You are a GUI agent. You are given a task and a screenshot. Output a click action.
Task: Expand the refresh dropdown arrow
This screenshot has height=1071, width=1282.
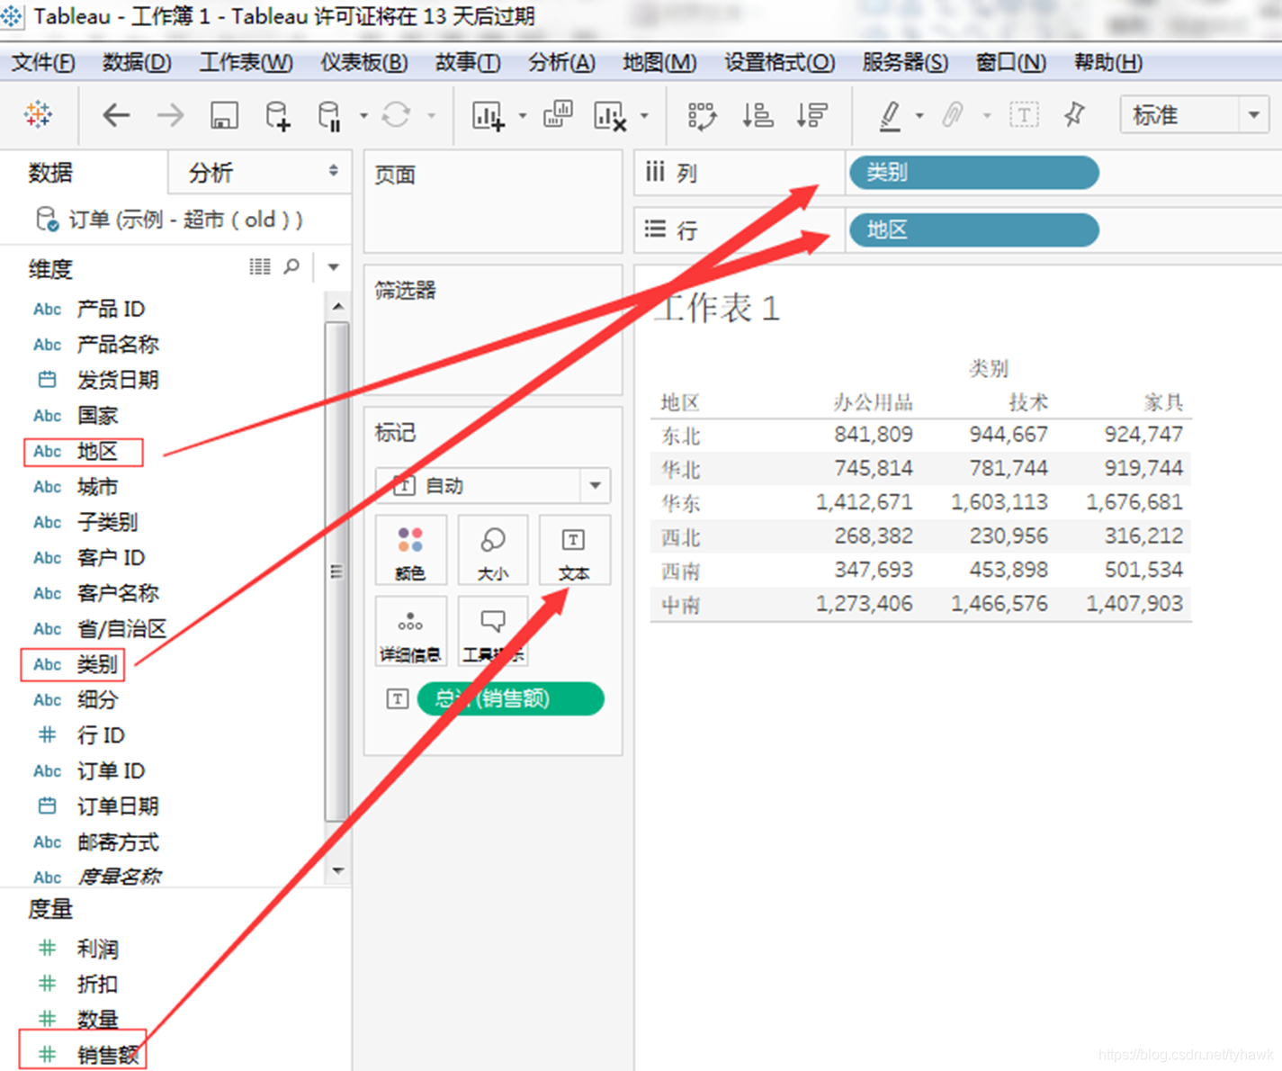pyautogui.click(x=431, y=115)
